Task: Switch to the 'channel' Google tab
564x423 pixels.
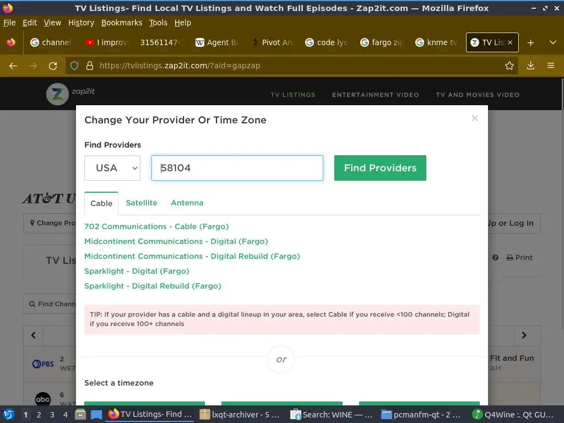Action: click(51, 42)
